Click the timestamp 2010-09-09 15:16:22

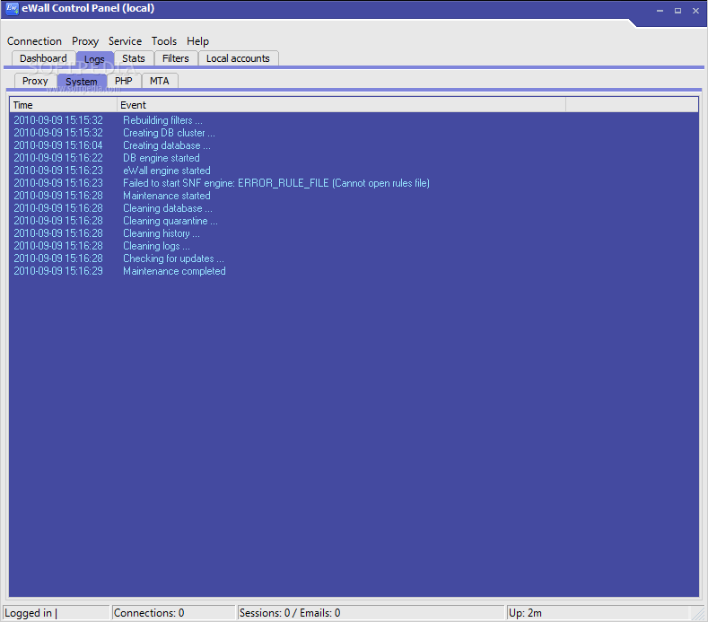coord(58,158)
